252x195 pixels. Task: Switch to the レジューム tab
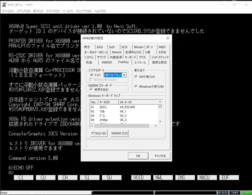(x=140, y=62)
